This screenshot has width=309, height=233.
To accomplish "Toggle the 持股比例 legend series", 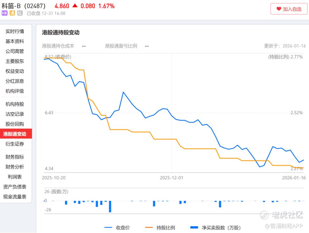I will point(161,228).
